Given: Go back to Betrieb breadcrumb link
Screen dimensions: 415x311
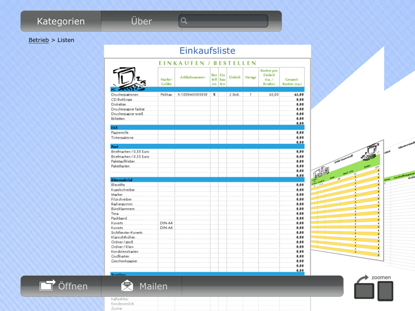Looking at the screenshot, I should click(x=39, y=40).
